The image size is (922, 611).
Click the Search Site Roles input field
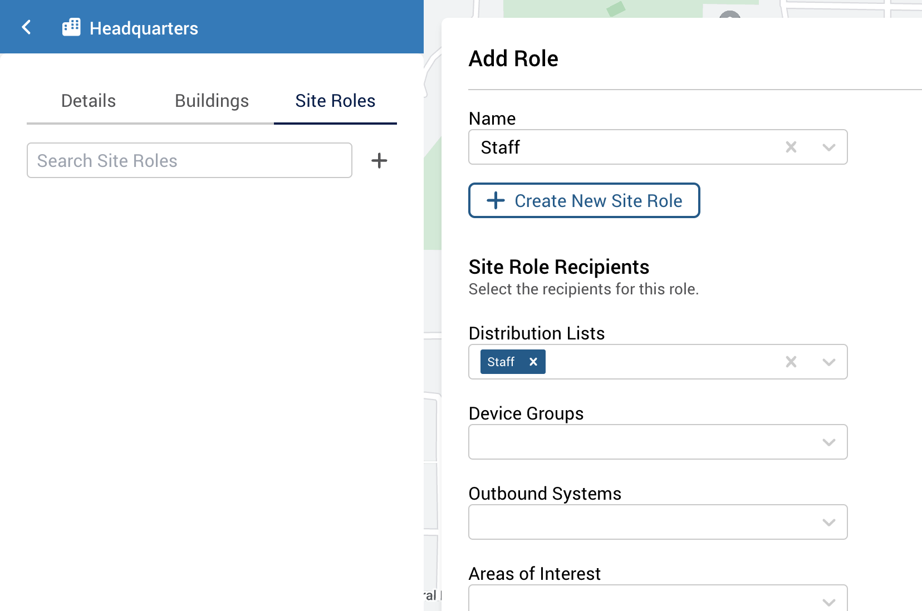point(189,160)
